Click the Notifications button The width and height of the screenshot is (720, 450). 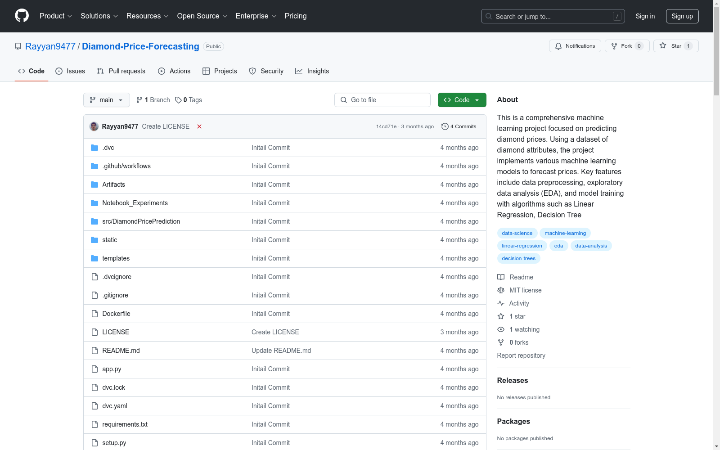[x=575, y=46]
